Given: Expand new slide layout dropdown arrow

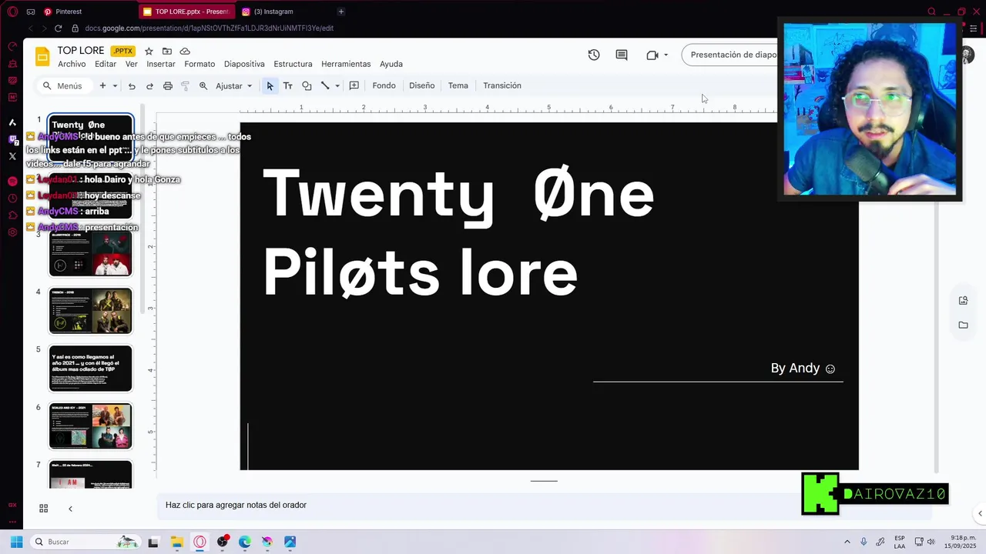Looking at the screenshot, I should pyautogui.click(x=115, y=85).
